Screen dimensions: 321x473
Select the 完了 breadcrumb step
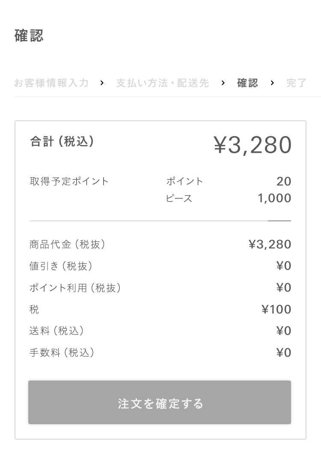pyautogui.click(x=297, y=83)
